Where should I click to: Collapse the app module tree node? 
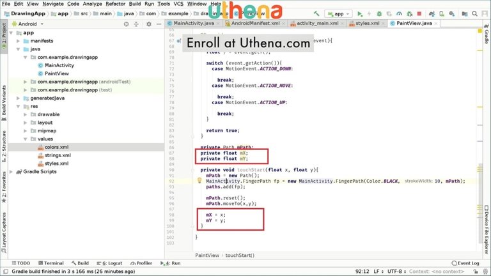click(x=12, y=33)
